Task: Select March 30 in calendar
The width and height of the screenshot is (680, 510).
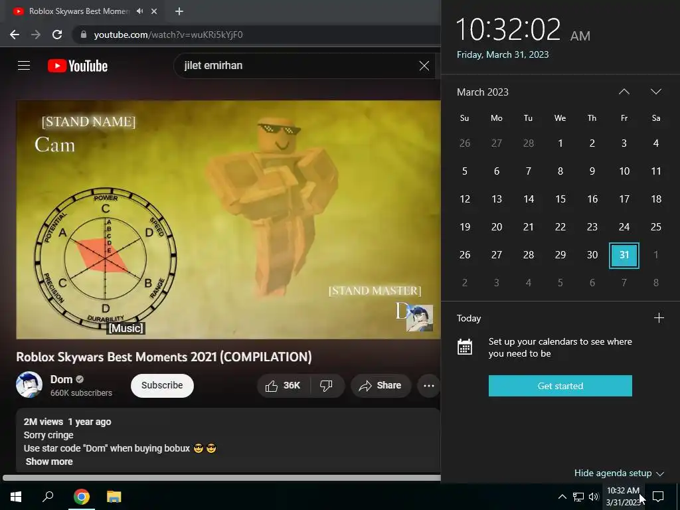Action: 592,255
